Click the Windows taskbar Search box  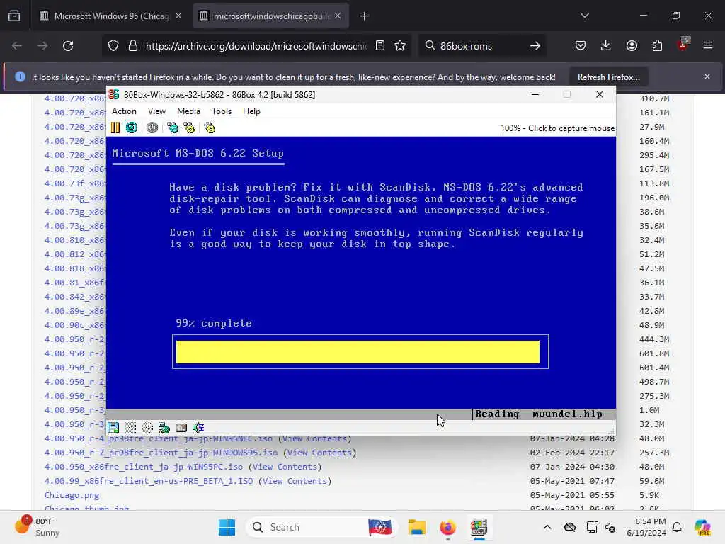click(x=322, y=527)
